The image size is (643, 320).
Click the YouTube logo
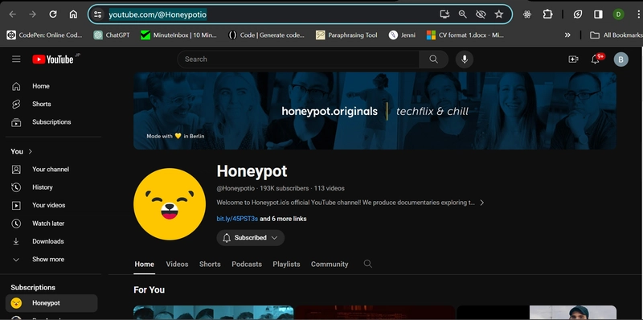[x=53, y=59]
